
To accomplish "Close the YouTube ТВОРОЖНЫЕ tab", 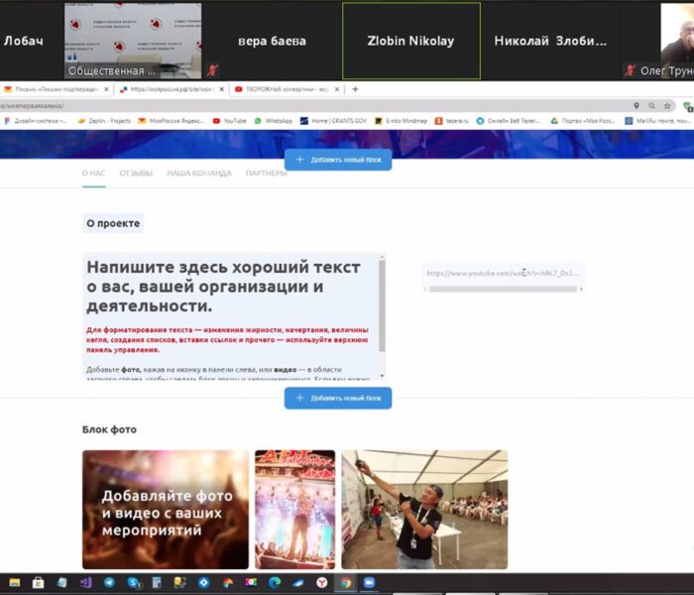I will click(337, 89).
